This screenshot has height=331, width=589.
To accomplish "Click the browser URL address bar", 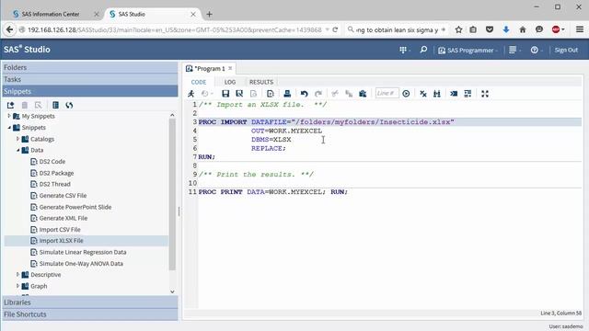I will pyautogui.click(x=175, y=29).
